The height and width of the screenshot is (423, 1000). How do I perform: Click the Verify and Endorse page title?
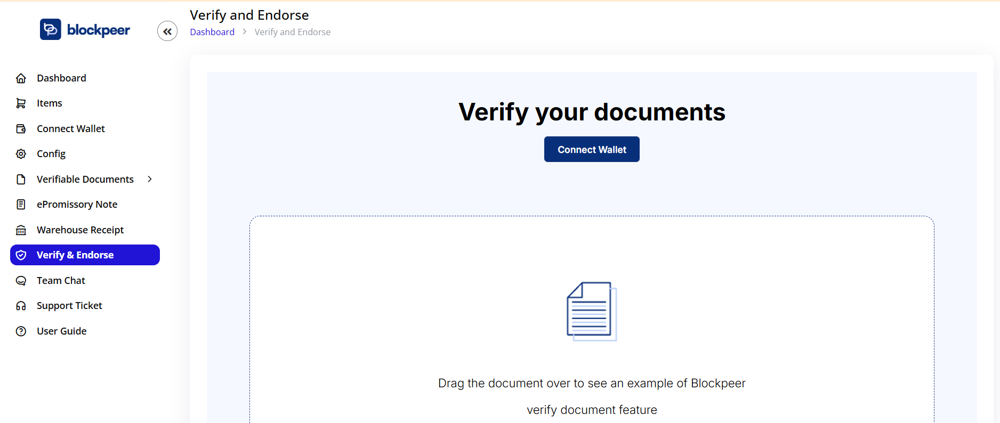click(x=249, y=15)
